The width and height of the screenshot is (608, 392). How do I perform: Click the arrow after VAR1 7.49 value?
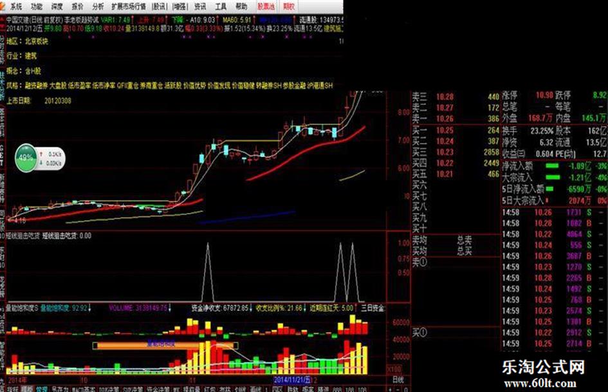pyautogui.click(x=133, y=19)
